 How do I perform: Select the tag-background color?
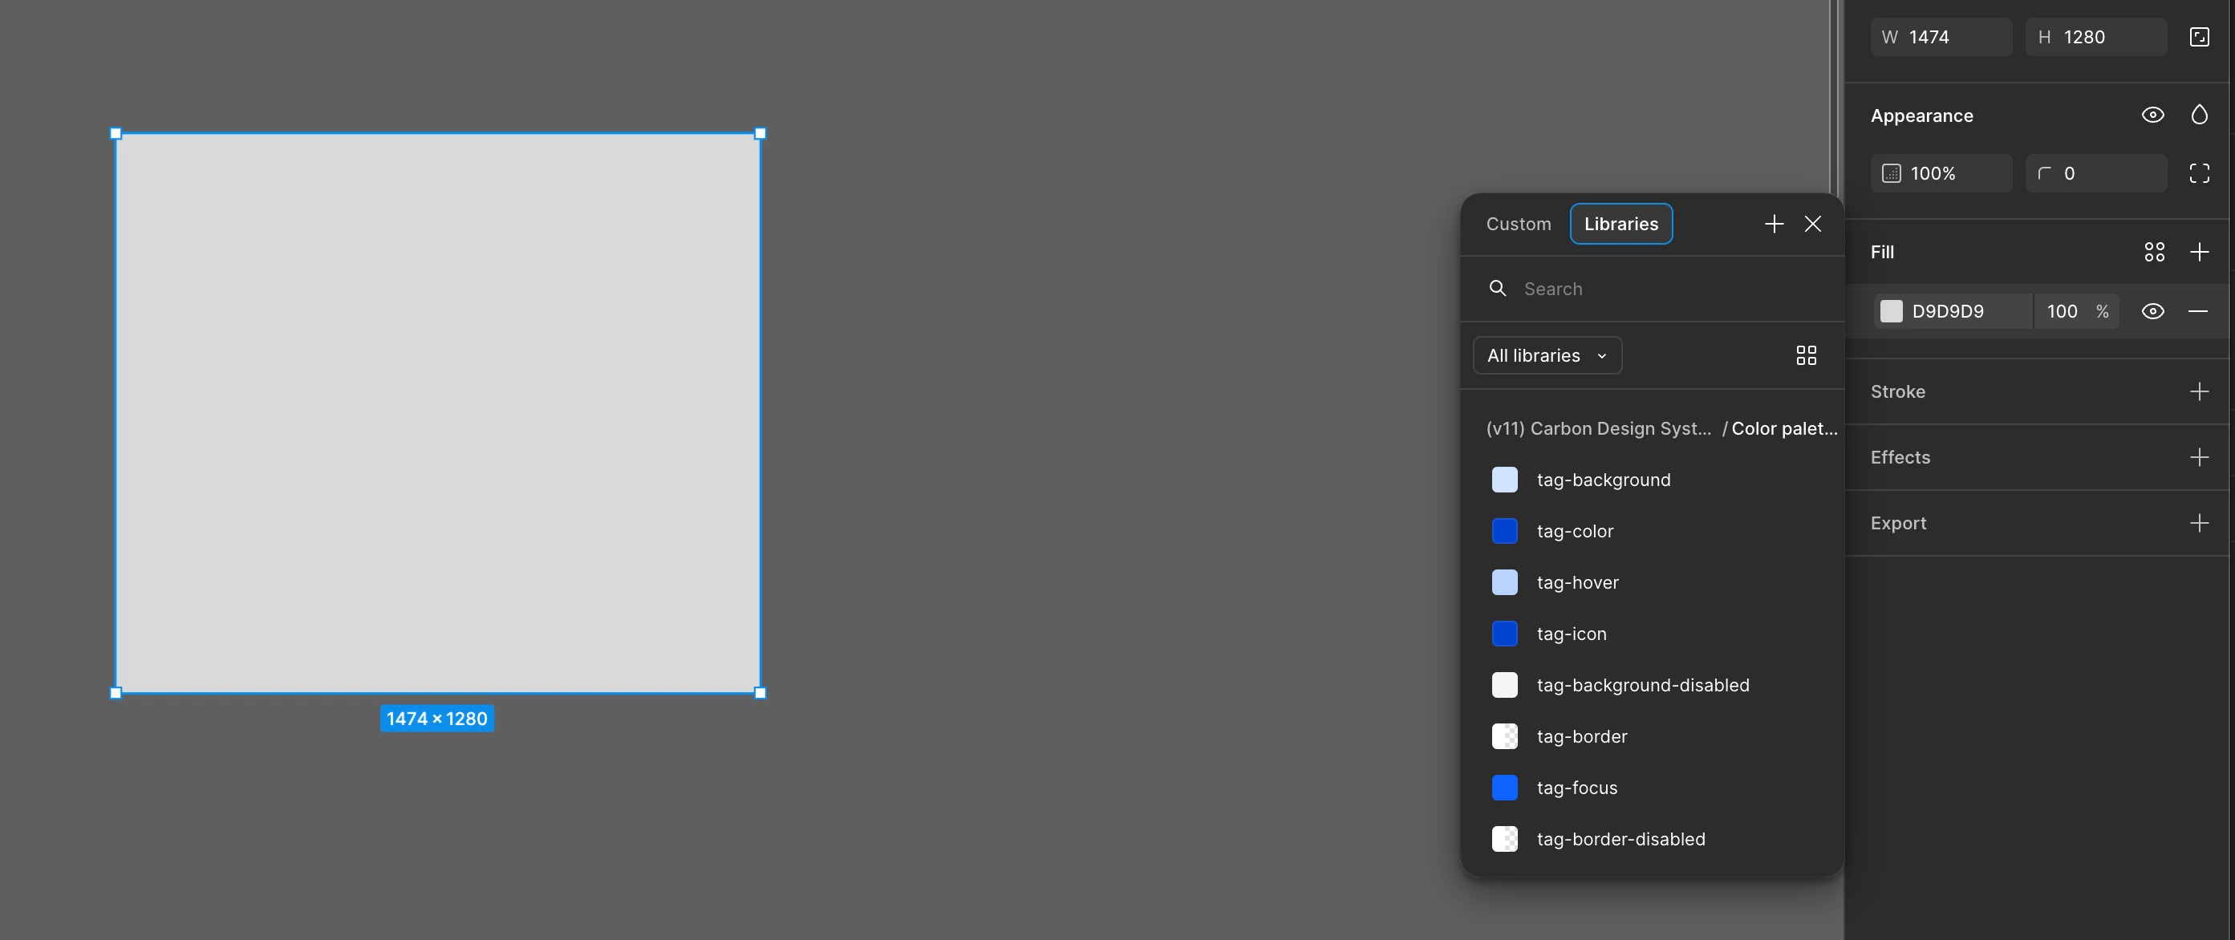click(1652, 480)
